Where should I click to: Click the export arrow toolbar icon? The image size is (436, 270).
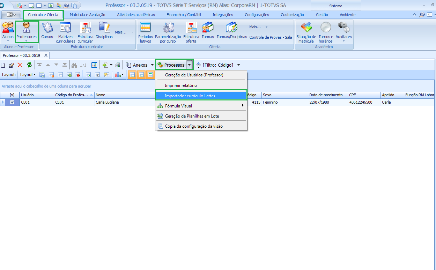[x=105, y=65]
